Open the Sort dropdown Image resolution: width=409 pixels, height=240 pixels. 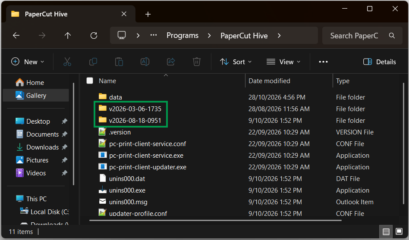(x=236, y=62)
